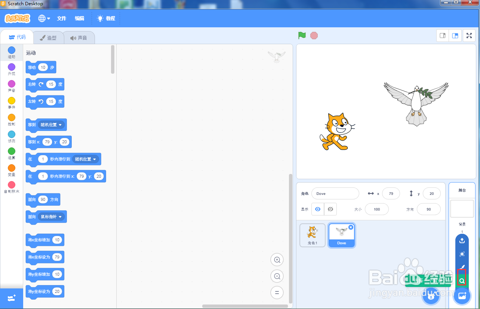Click the red stop sign
The width and height of the screenshot is (480, 309).
pos(314,36)
